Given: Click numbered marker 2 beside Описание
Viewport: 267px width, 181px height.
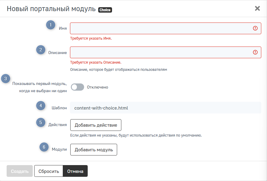Looking at the screenshot, I should pos(41,50).
